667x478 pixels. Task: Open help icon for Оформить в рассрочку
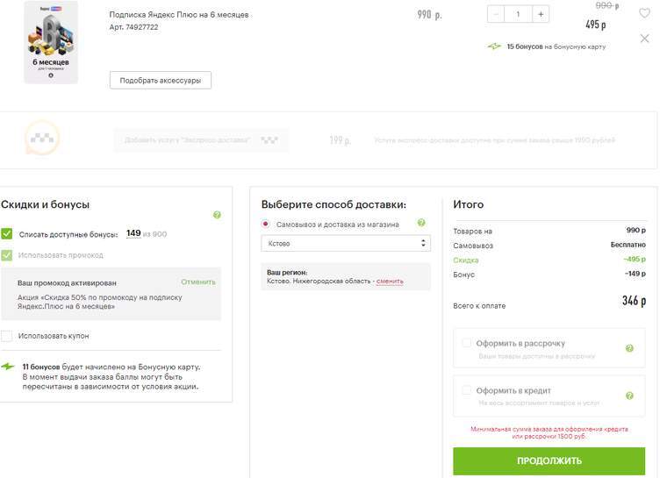[629, 348]
